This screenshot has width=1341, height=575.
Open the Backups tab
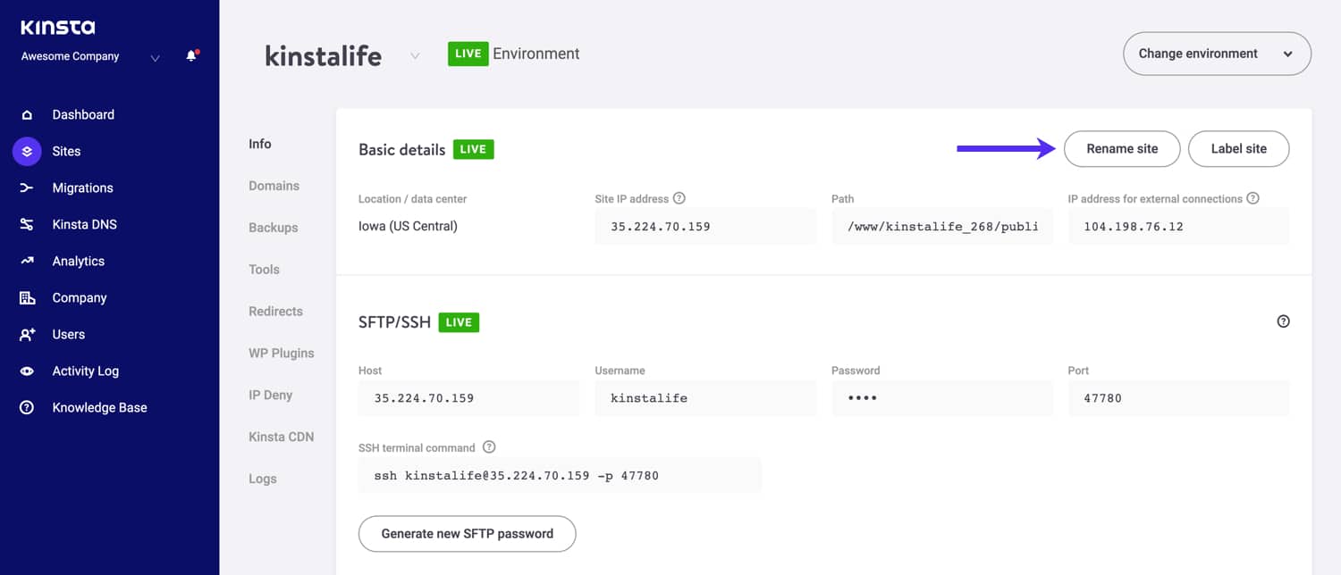click(274, 228)
